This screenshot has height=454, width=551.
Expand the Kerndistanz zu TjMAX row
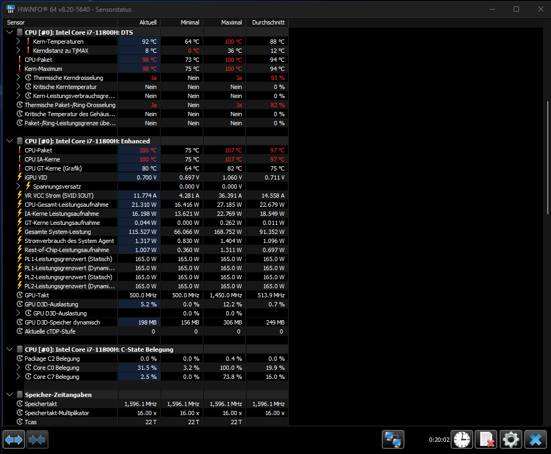pos(18,51)
